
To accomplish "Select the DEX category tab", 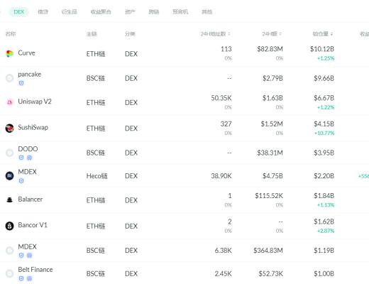I will tap(19, 12).
